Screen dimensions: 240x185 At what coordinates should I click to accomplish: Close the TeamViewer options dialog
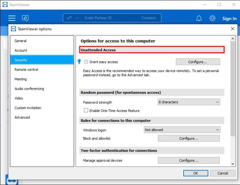click(x=232, y=29)
